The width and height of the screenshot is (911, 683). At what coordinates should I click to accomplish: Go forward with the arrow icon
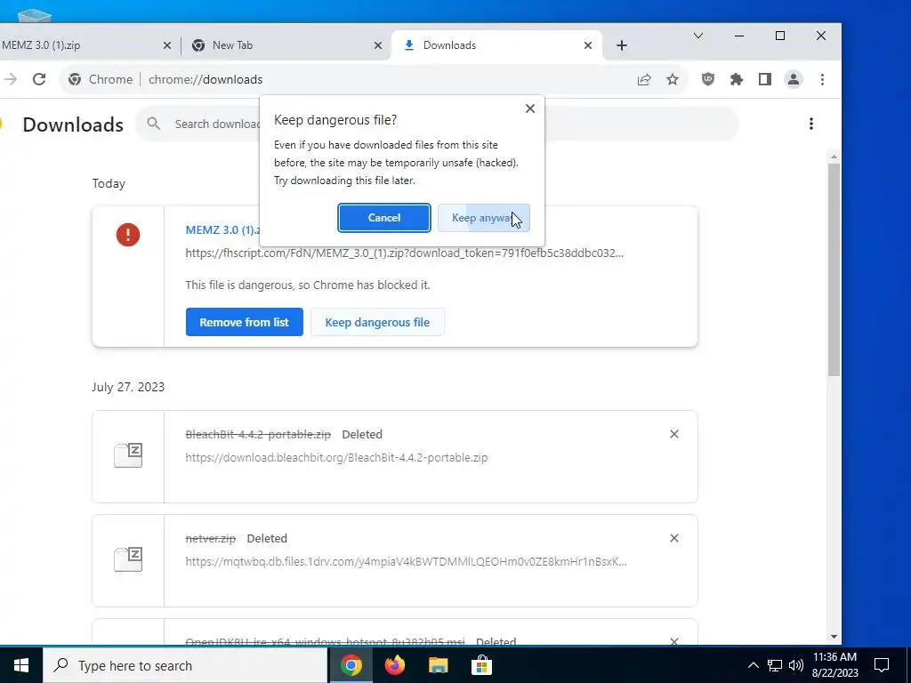[x=11, y=79]
